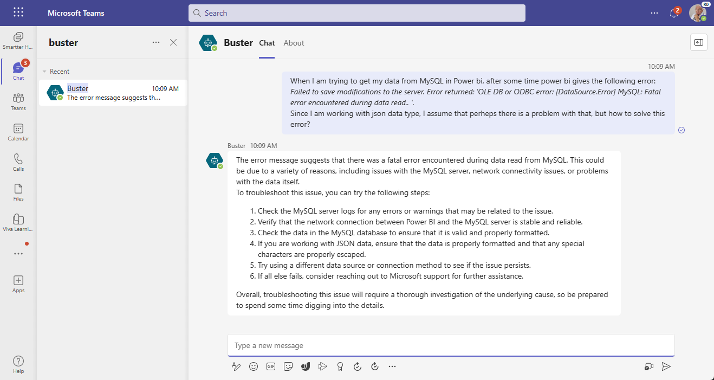Viewport: 714px width, 380px height.
Task: Click Type a new message box
Action: pos(451,345)
